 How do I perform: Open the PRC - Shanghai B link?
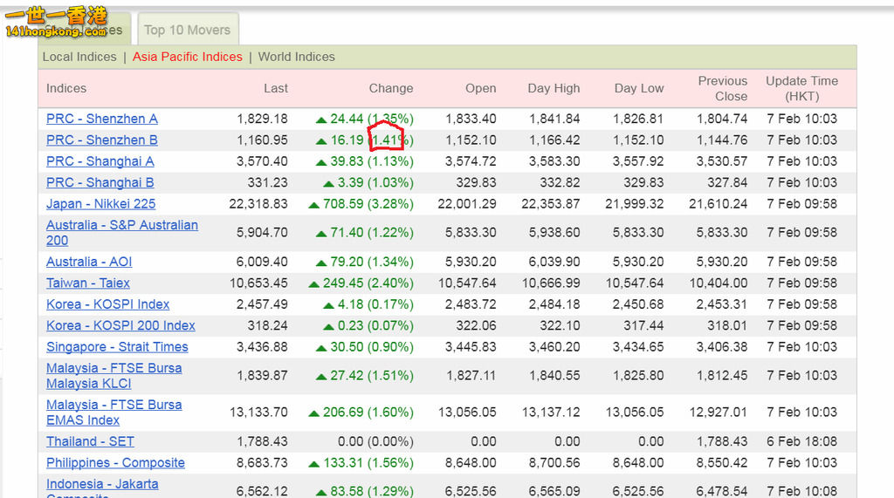(100, 182)
